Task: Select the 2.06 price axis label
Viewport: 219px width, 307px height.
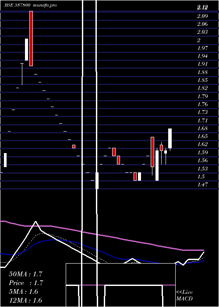Action: [202, 24]
